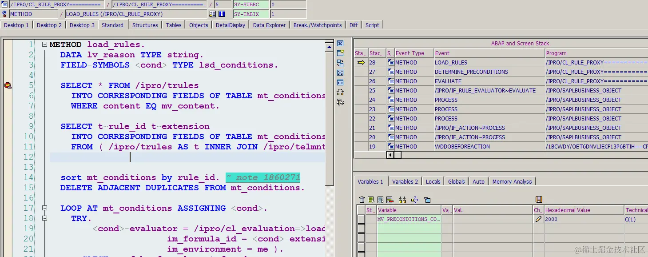Click the save diskette icon in variables panel
Image resolution: width=648 pixels, height=257 pixels.
click(x=539, y=200)
